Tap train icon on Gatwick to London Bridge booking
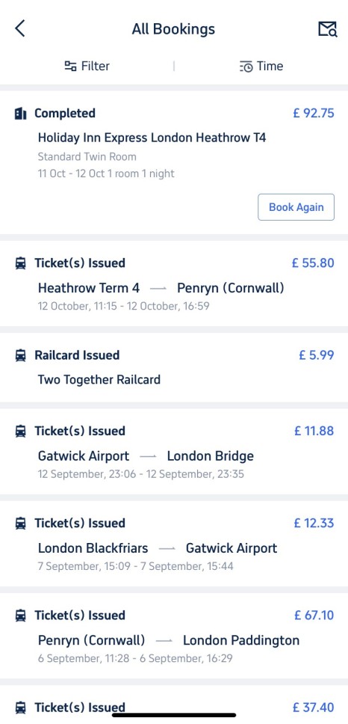This screenshot has height=724, width=348. click(20, 432)
